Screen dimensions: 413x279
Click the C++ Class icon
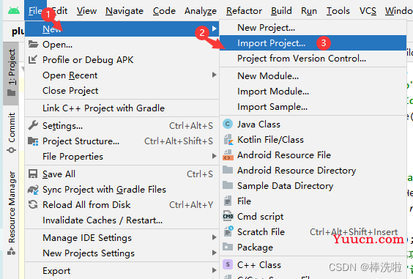click(x=228, y=264)
